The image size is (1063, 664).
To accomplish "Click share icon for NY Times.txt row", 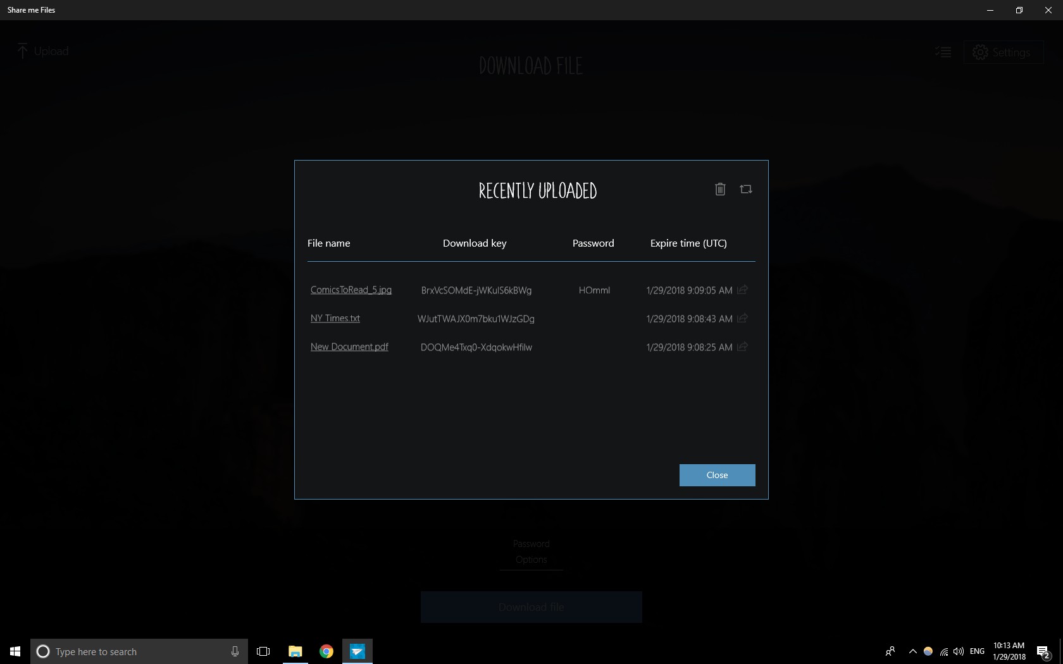I will (x=743, y=318).
